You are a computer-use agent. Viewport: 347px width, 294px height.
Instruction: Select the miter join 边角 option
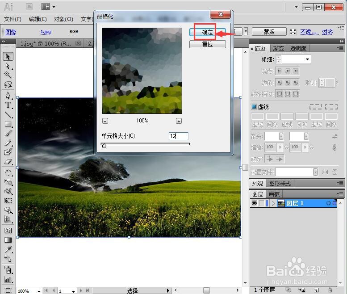(280, 83)
